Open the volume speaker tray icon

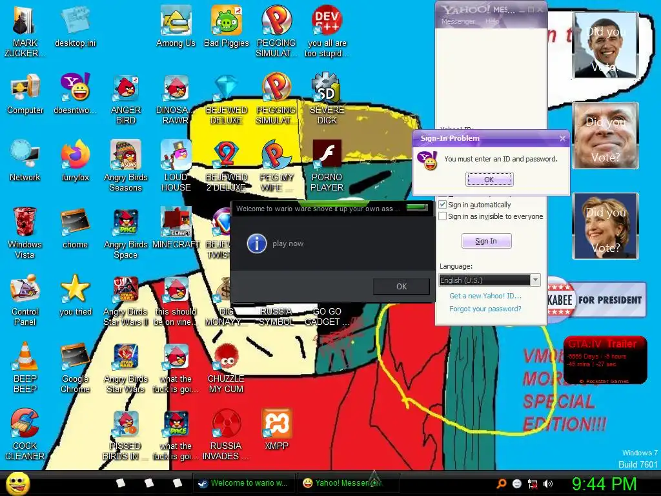(547, 484)
